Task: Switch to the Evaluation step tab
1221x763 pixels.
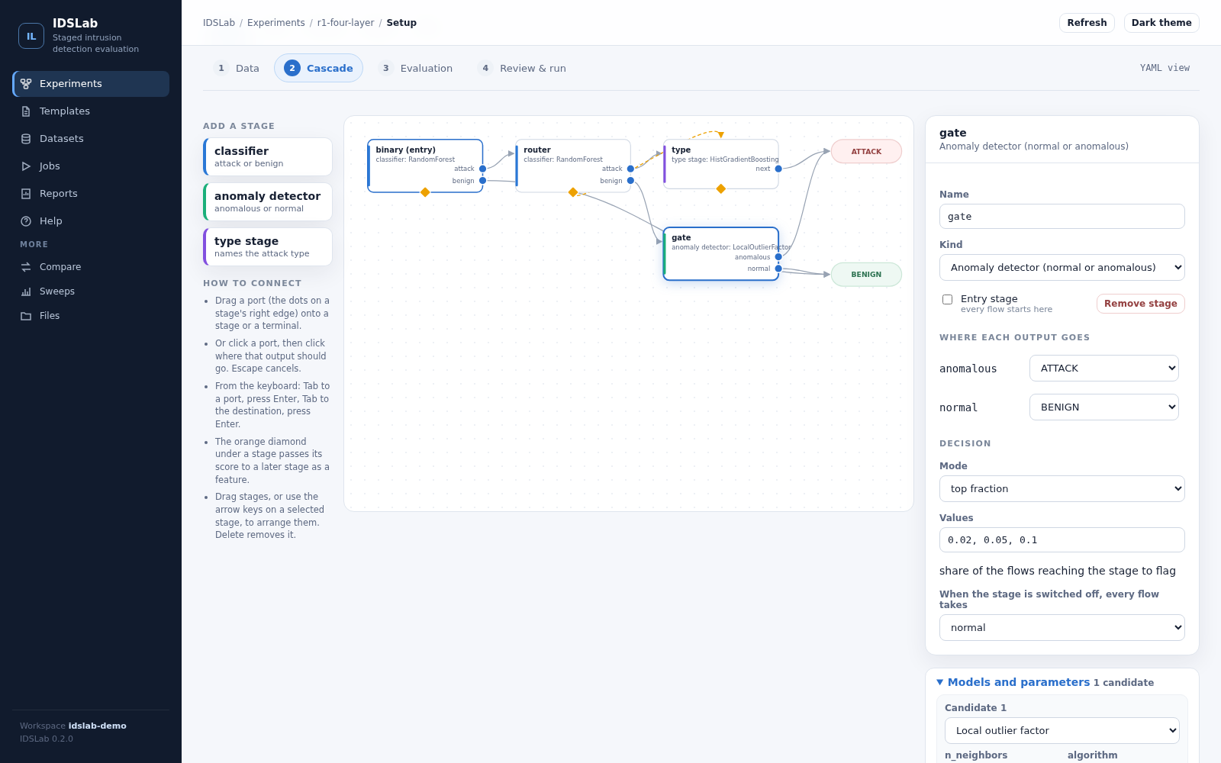Action: point(416,69)
